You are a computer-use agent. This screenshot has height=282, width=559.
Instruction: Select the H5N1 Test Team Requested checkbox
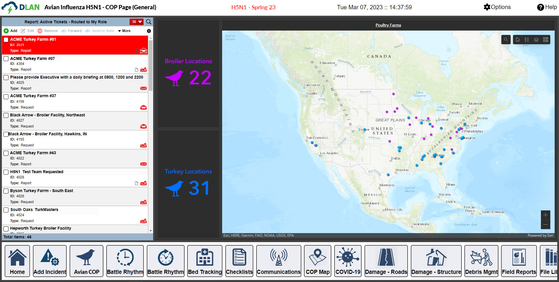[x=6, y=172]
